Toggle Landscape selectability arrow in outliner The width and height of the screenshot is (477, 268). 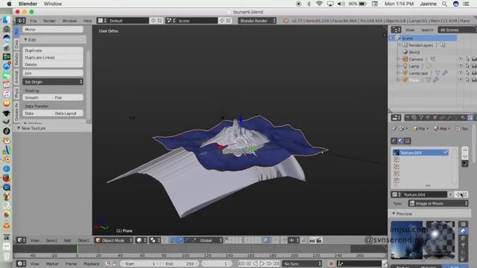click(x=467, y=73)
